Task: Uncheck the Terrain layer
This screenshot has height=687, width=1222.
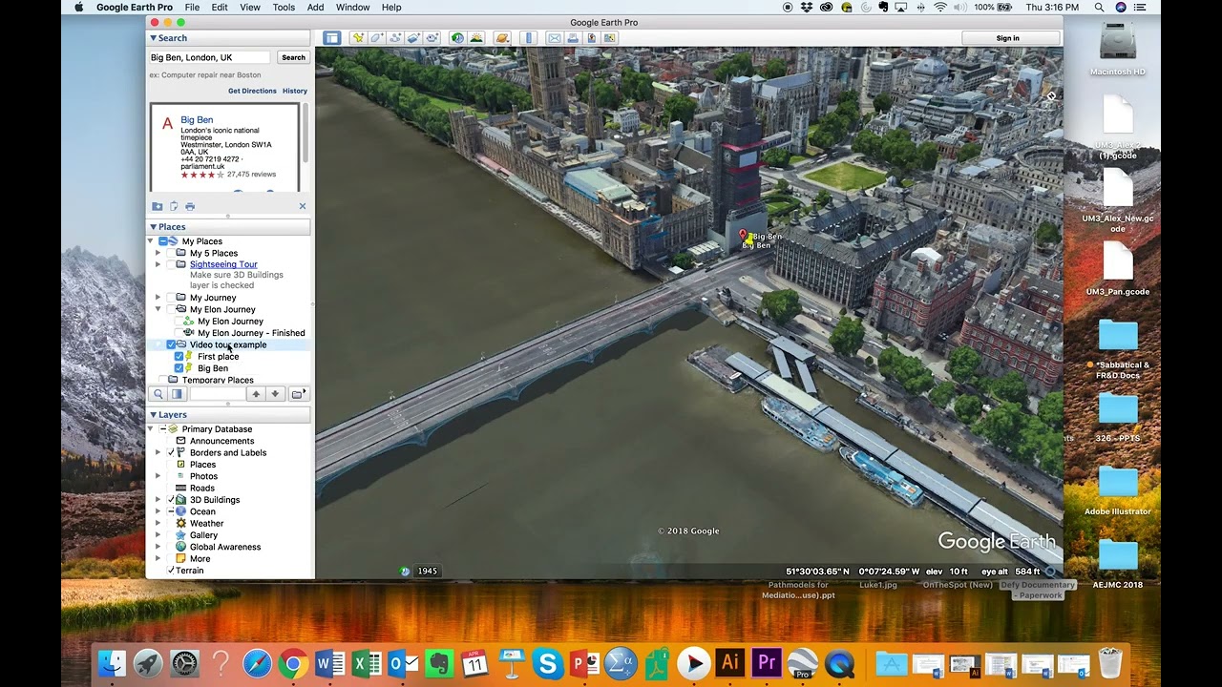Action: (x=171, y=570)
